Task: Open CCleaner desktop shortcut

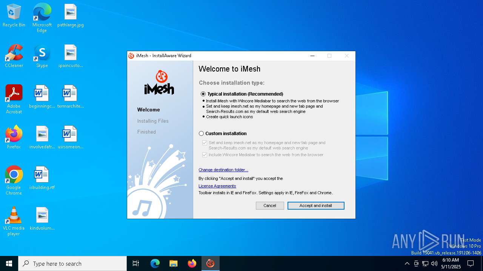Action: tap(14, 56)
